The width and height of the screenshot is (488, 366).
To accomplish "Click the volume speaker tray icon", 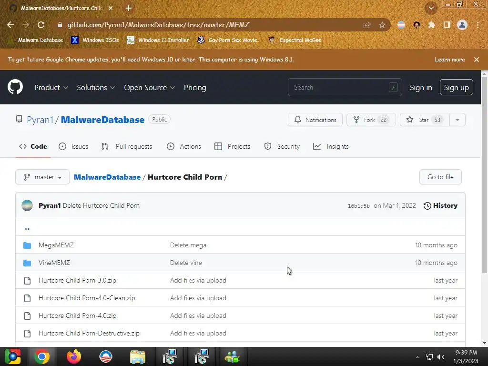I will [441, 356].
